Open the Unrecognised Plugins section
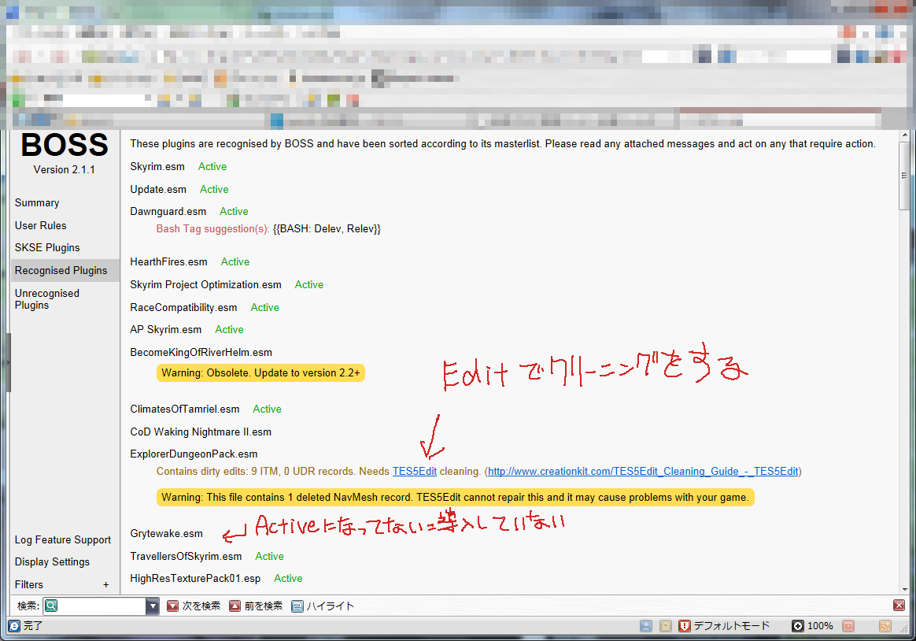The image size is (916, 641). (x=46, y=299)
